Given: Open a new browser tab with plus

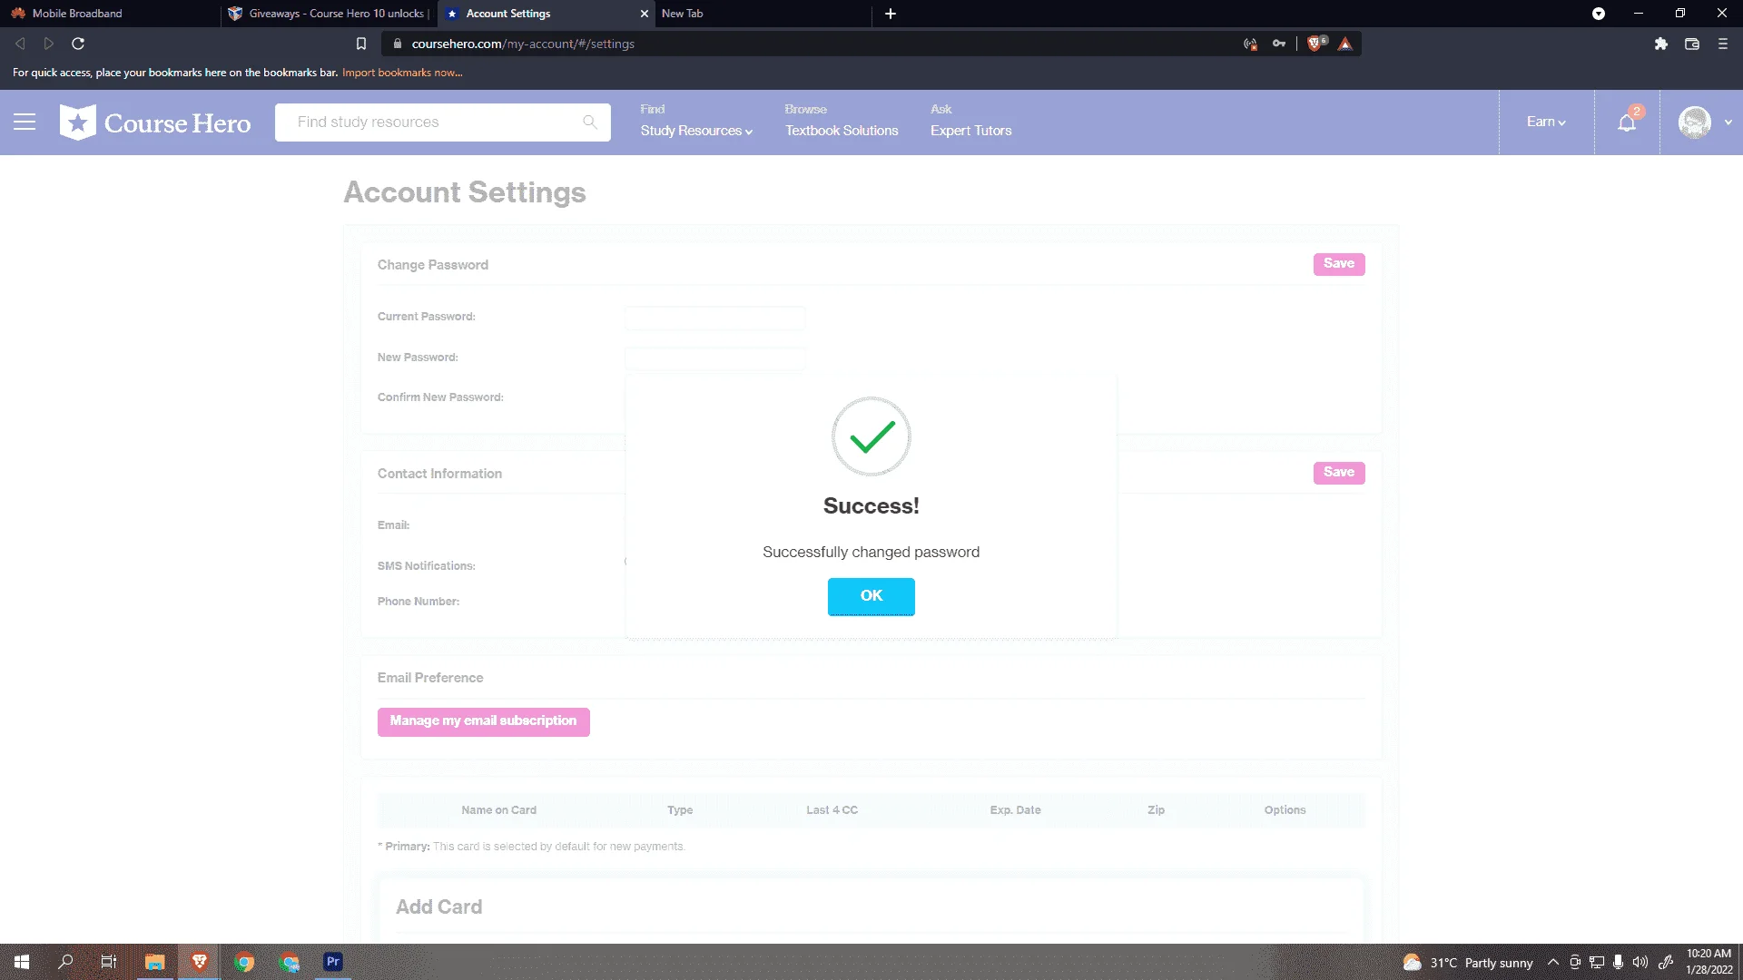Looking at the screenshot, I should pos(891,14).
